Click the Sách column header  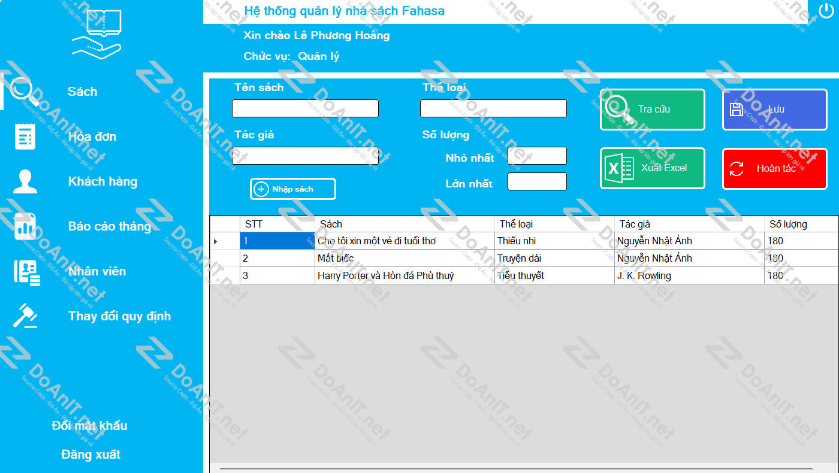(405, 224)
